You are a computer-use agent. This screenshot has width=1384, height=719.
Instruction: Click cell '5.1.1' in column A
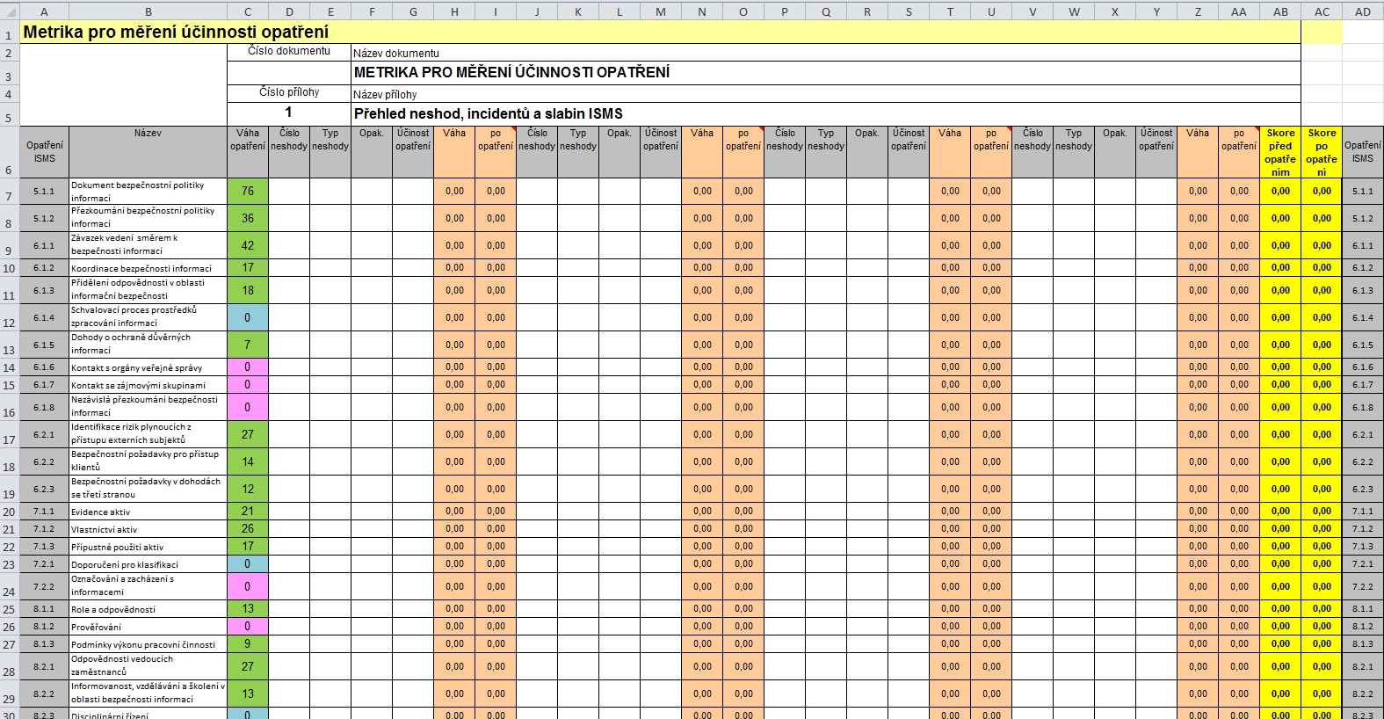click(x=45, y=192)
